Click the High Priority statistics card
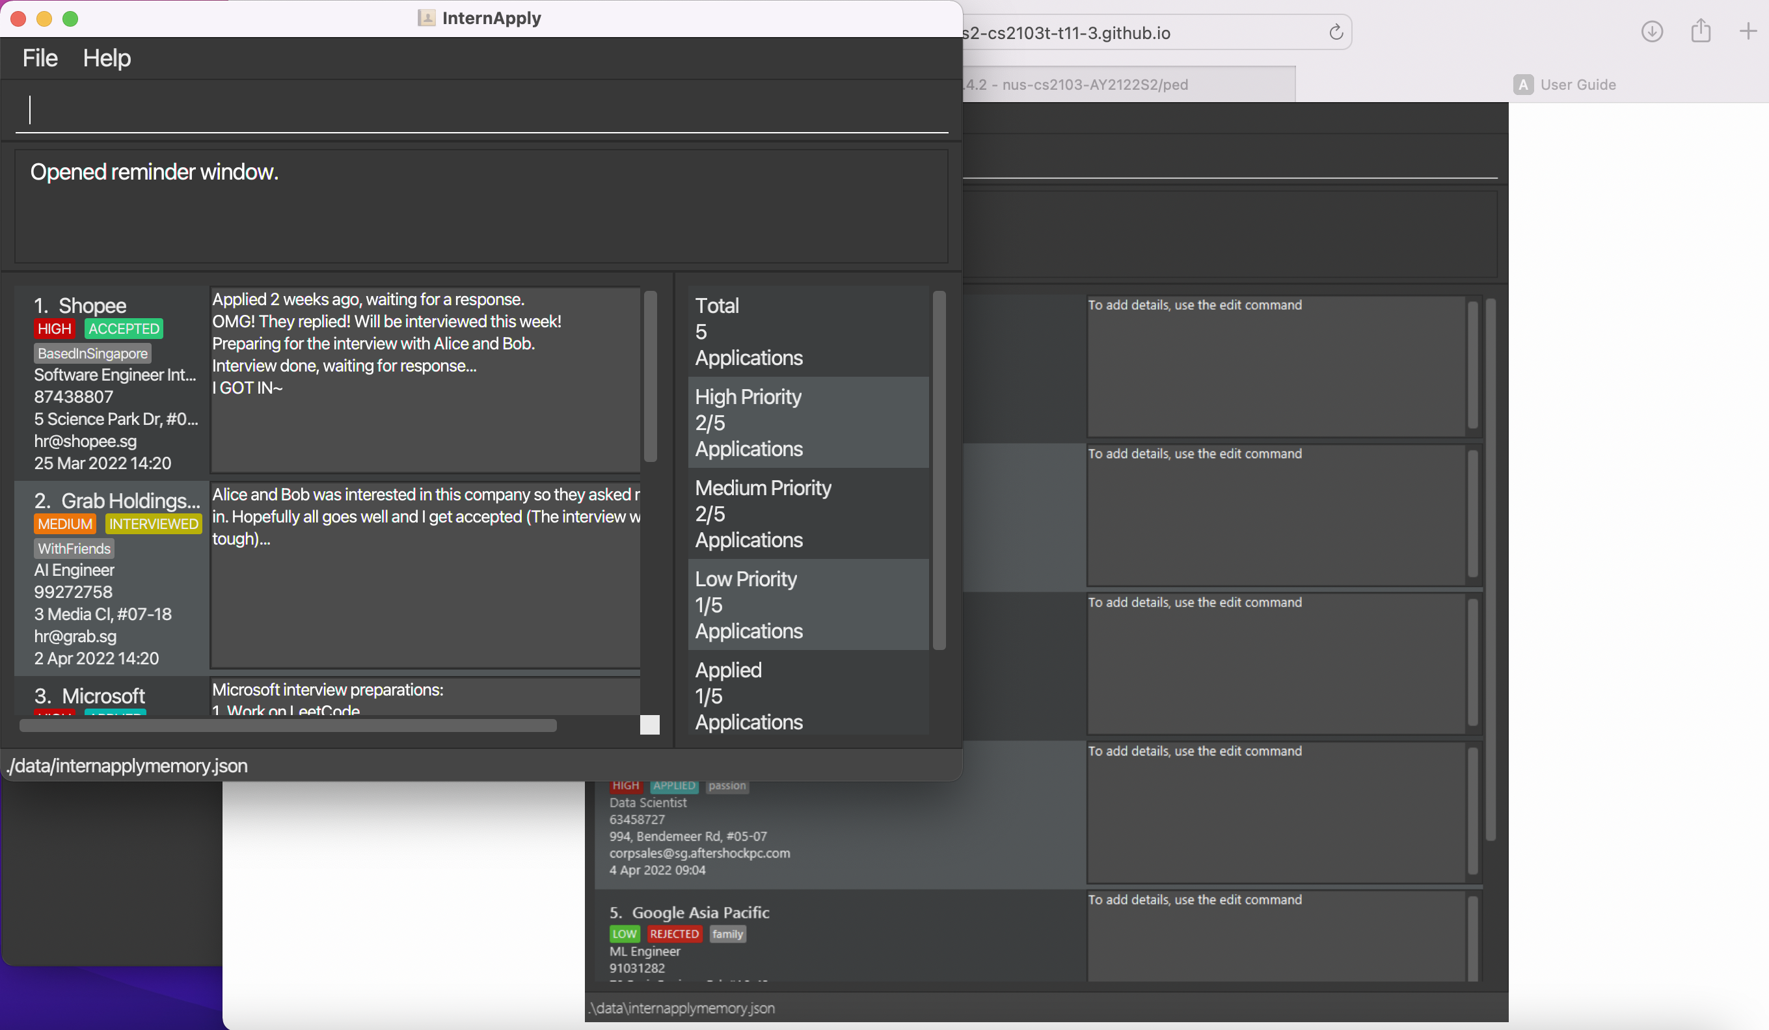This screenshot has width=1769, height=1030. (807, 423)
